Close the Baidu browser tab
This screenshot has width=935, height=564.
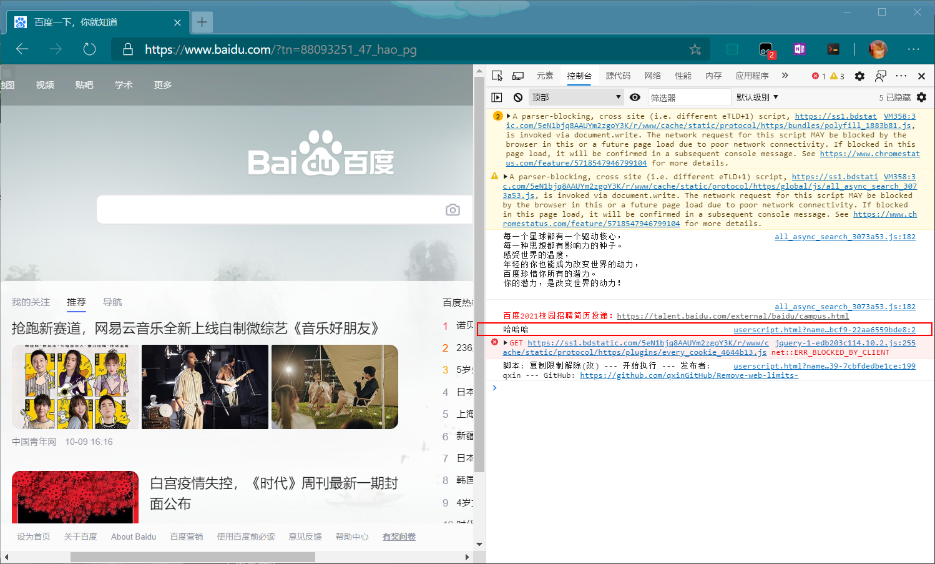(177, 22)
